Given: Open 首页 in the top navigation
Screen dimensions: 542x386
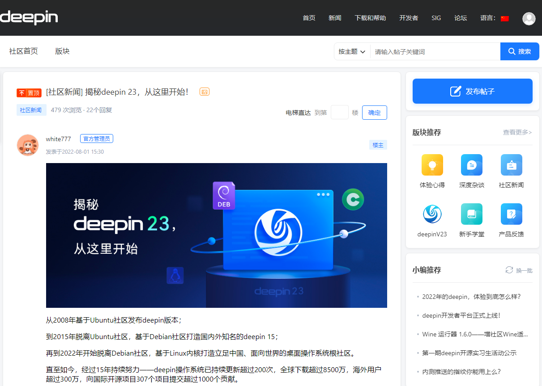Looking at the screenshot, I should [x=309, y=18].
